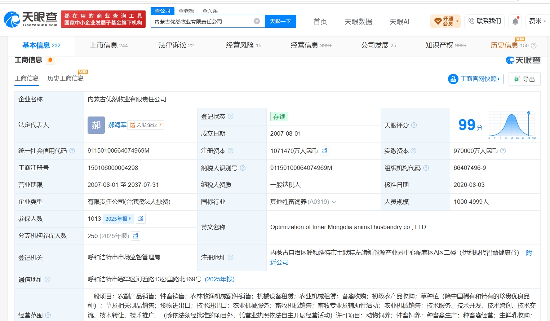Select the 历史工商信息 VIP sub-tab
550x321 pixels.
[x=66, y=79]
